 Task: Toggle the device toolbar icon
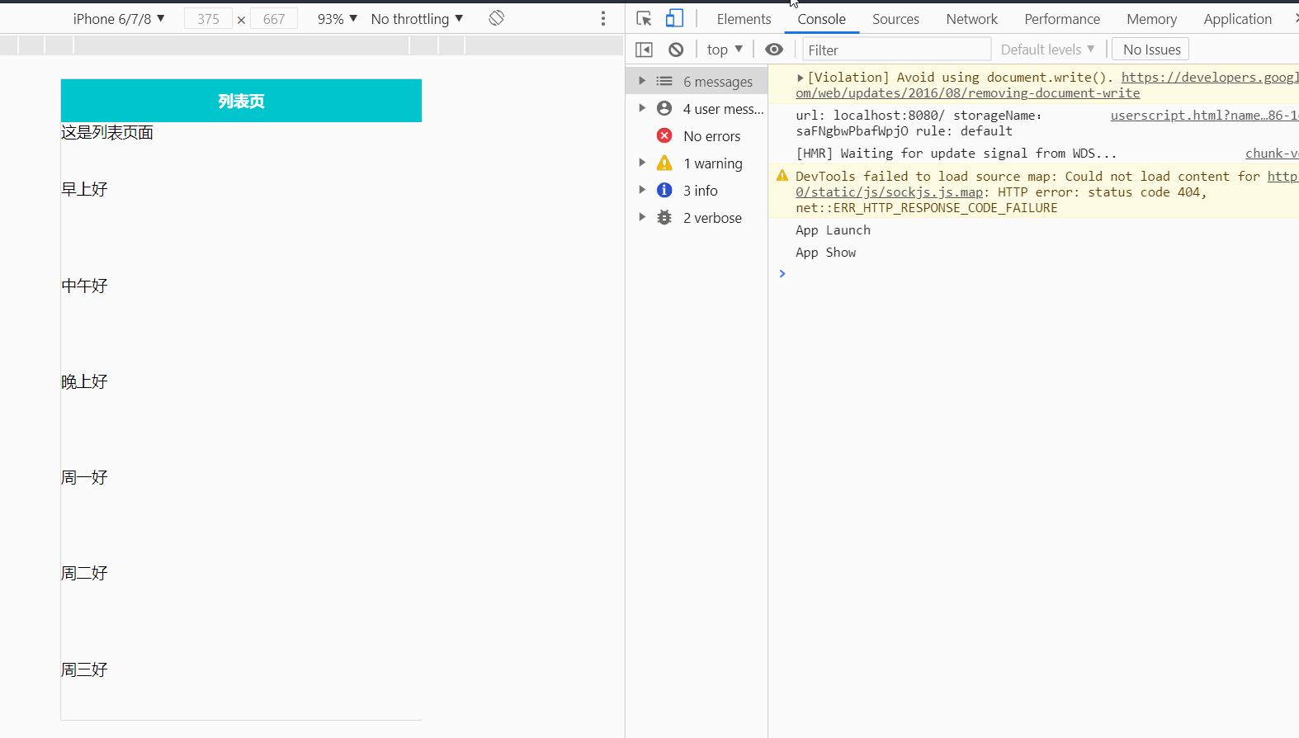pyautogui.click(x=674, y=18)
